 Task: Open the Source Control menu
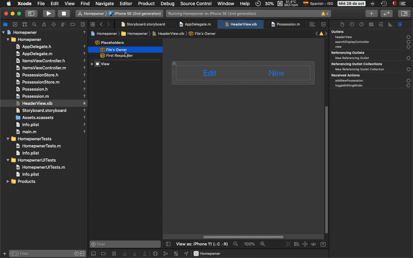196,4
